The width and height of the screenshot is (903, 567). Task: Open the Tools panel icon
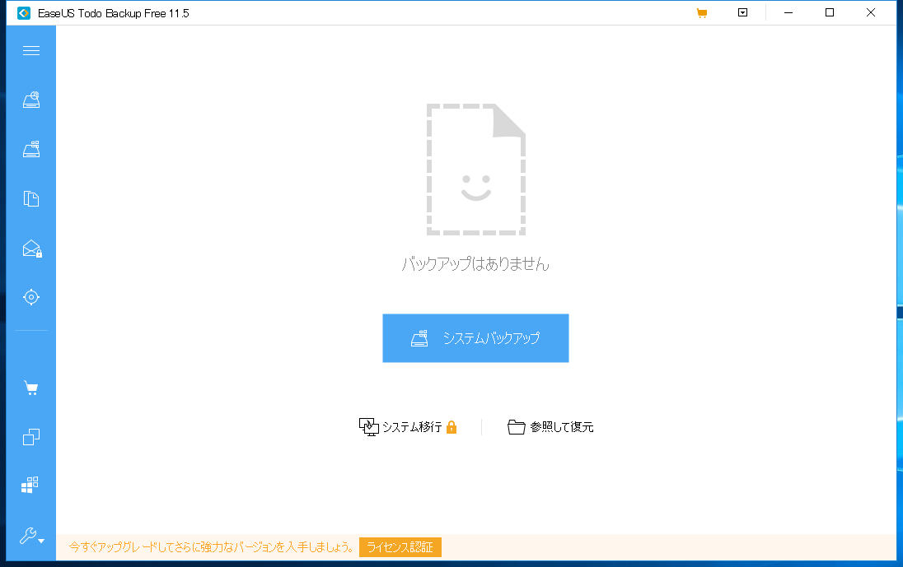click(x=31, y=485)
